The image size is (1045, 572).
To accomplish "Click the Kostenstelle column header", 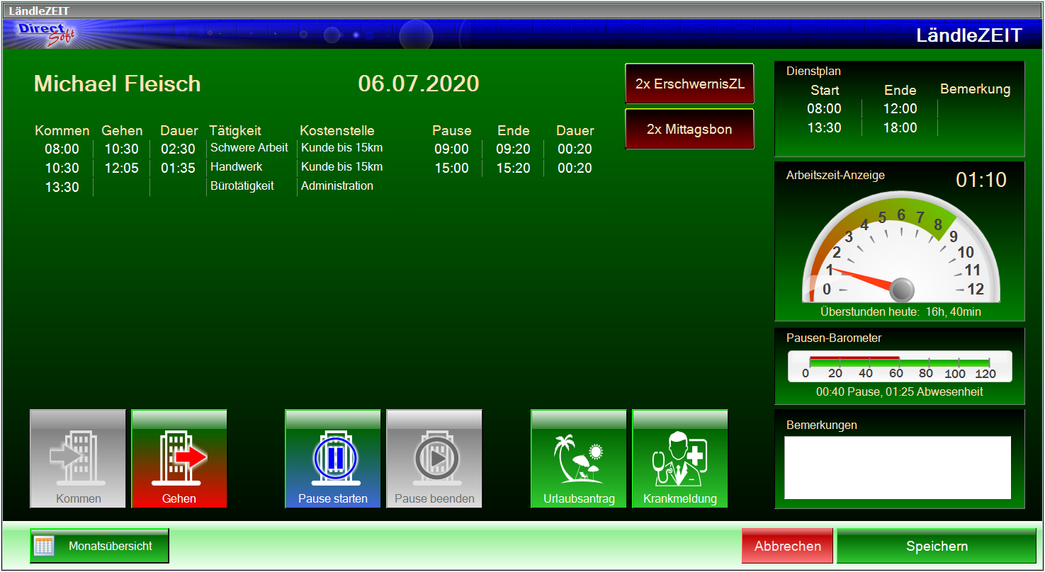I will coord(337,131).
